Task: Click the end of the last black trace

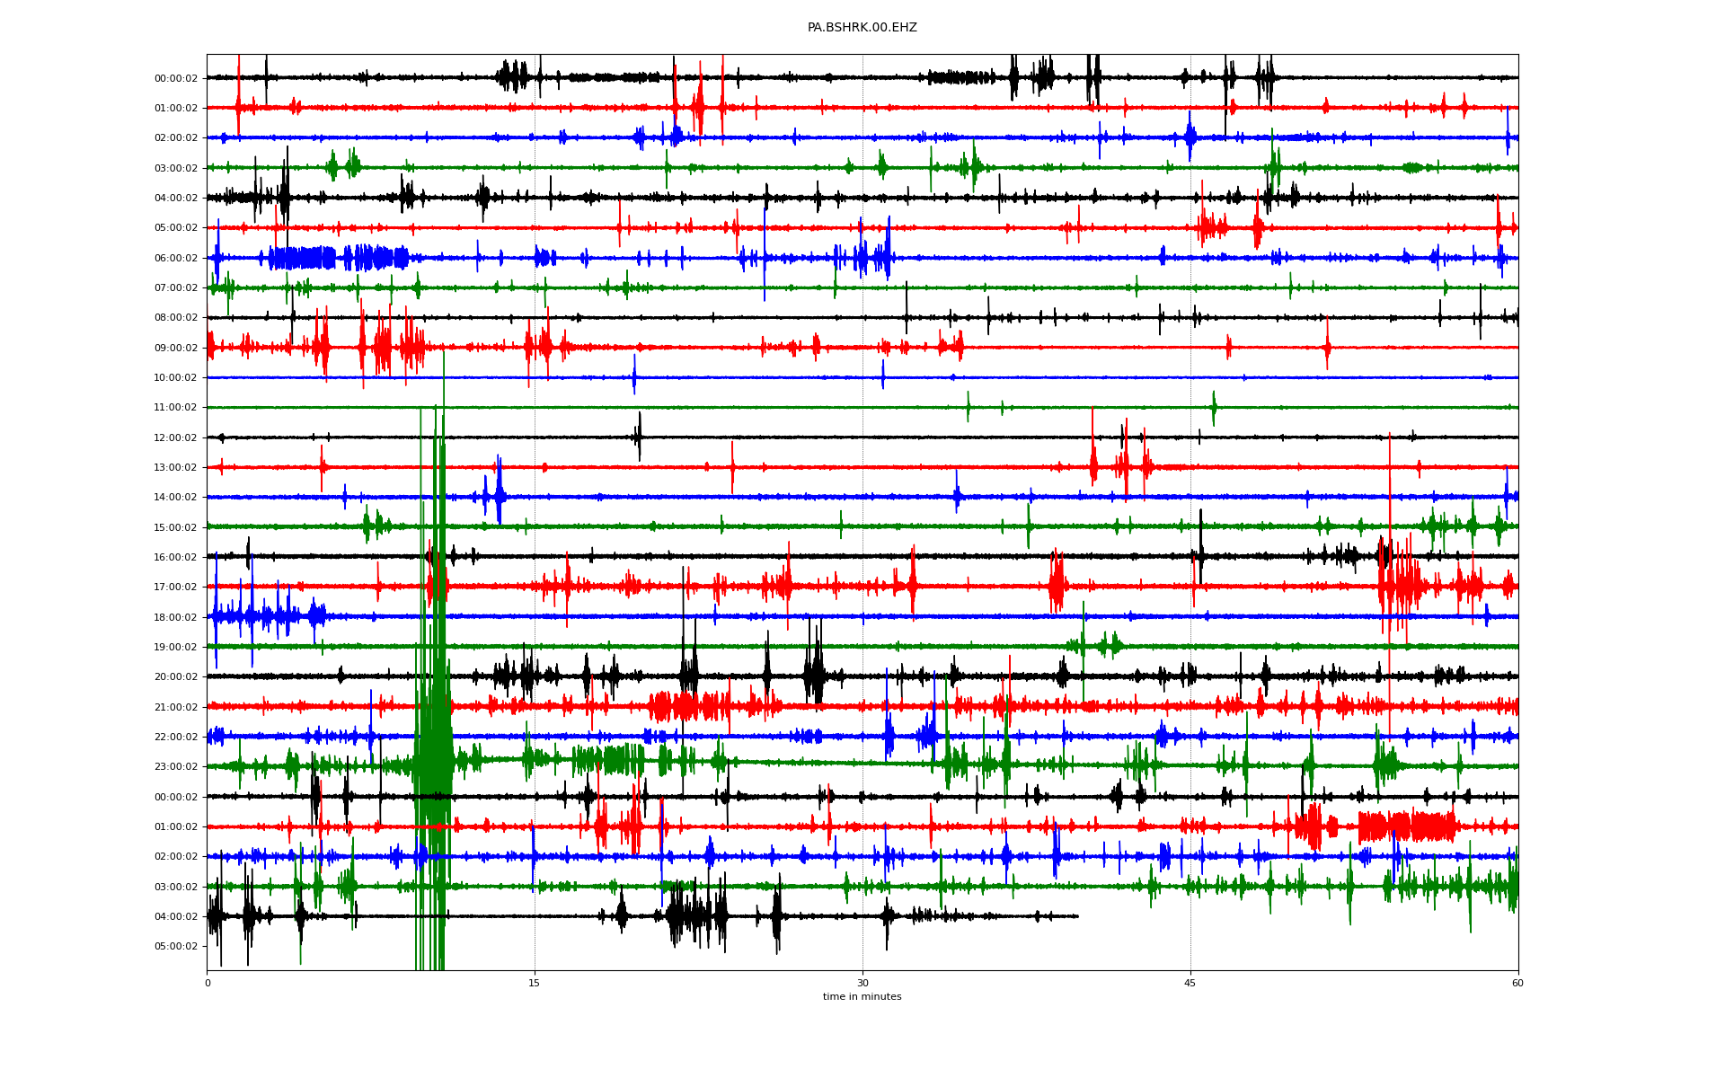Action: [1077, 916]
